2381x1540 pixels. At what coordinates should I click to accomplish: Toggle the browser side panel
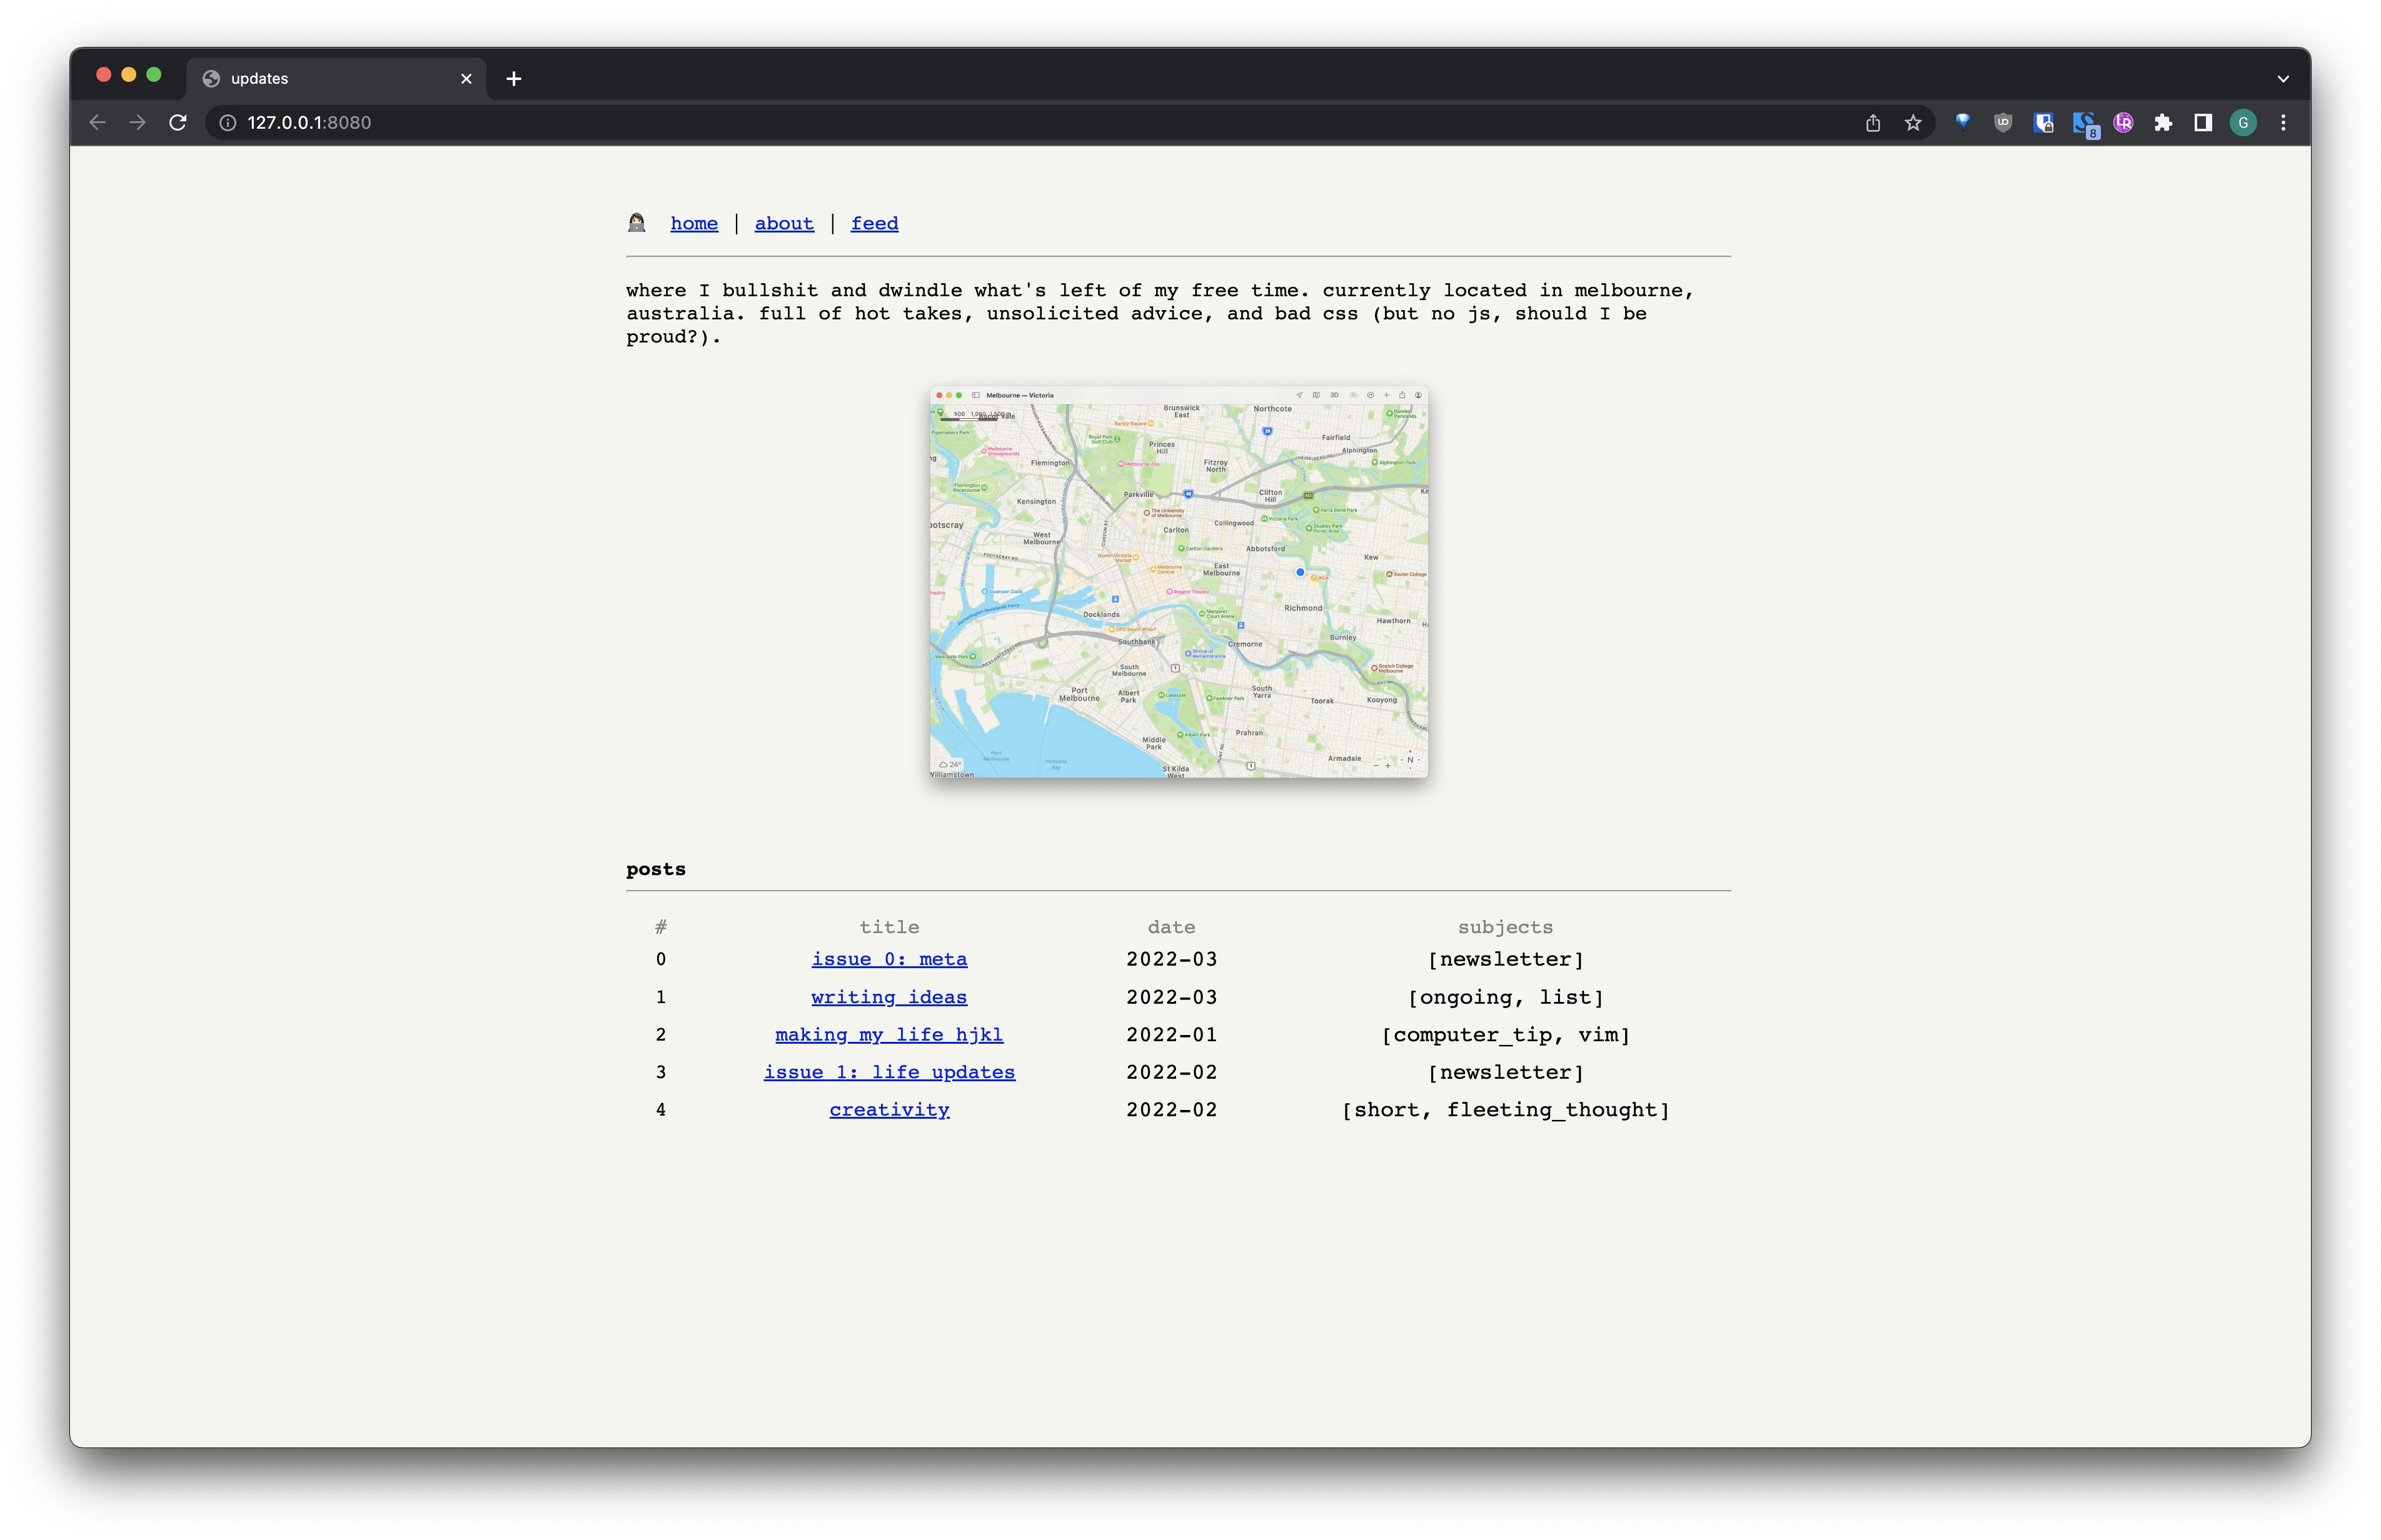[2203, 122]
